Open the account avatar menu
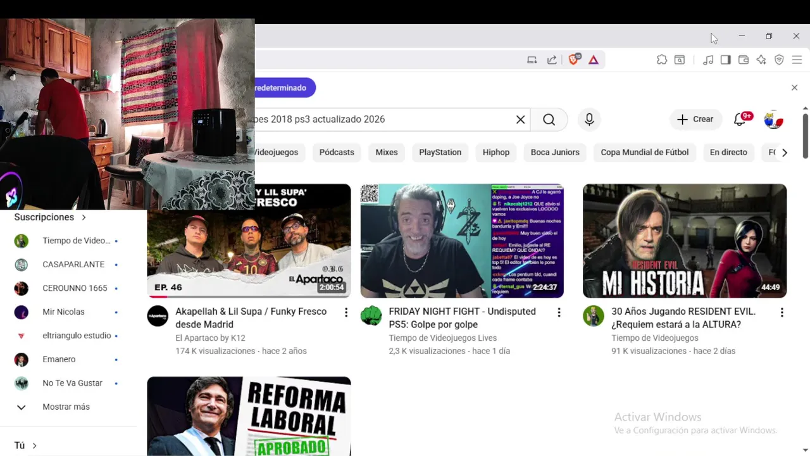The width and height of the screenshot is (810, 456). coord(773,119)
